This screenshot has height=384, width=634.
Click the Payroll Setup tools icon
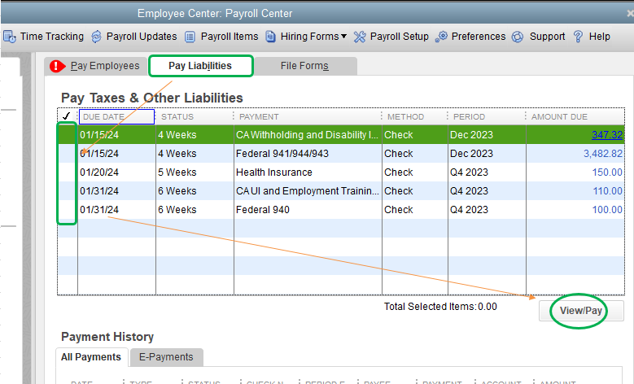(x=360, y=37)
